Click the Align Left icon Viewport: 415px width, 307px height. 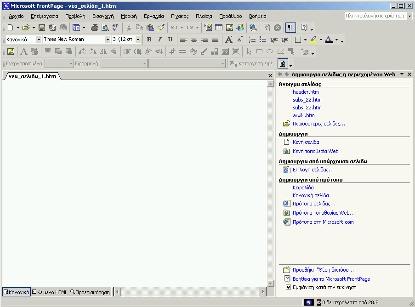tap(183, 40)
